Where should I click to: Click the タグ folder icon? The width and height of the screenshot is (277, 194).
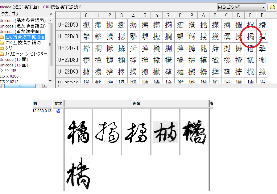coord(2,48)
